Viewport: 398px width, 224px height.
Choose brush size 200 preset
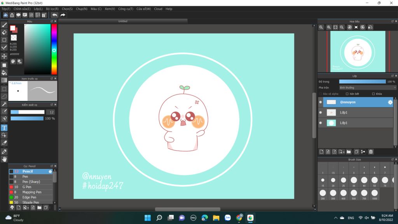323,194
